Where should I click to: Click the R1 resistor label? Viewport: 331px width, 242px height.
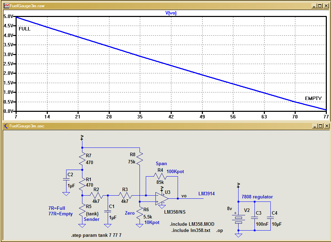[x=89, y=179]
